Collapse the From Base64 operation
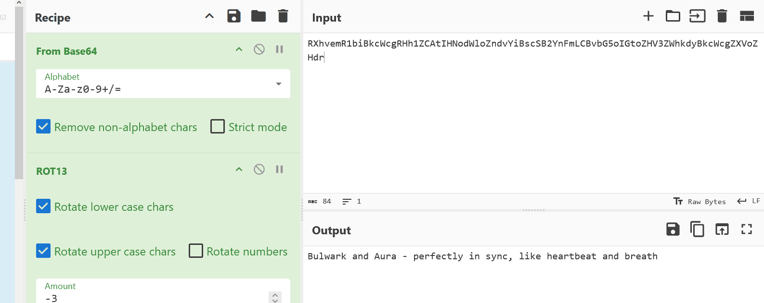This screenshot has height=303, width=764. [x=239, y=49]
